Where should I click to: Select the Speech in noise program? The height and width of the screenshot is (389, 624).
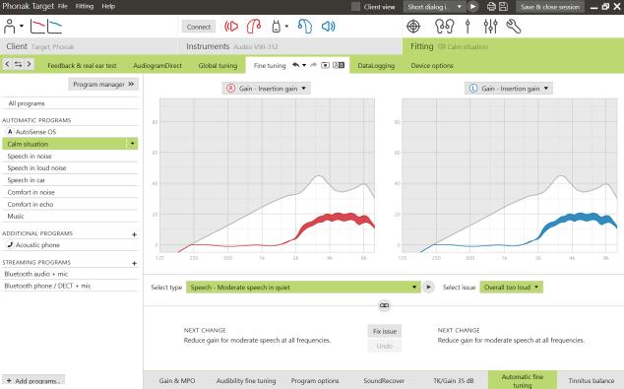(x=70, y=156)
